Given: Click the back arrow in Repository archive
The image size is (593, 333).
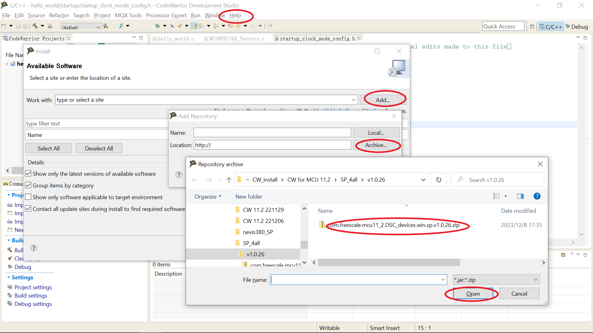Looking at the screenshot, I should tap(195, 180).
